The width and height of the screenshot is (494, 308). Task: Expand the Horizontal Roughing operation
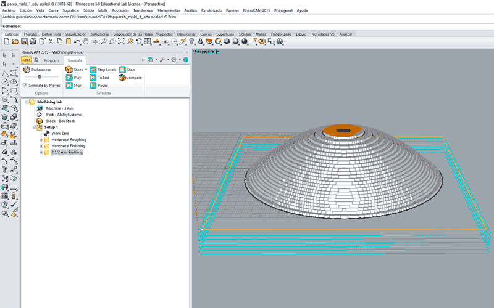coord(41,140)
